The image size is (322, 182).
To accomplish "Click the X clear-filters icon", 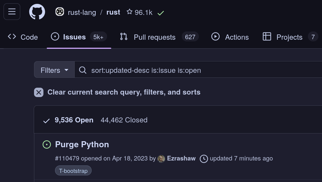I will coord(39,92).
